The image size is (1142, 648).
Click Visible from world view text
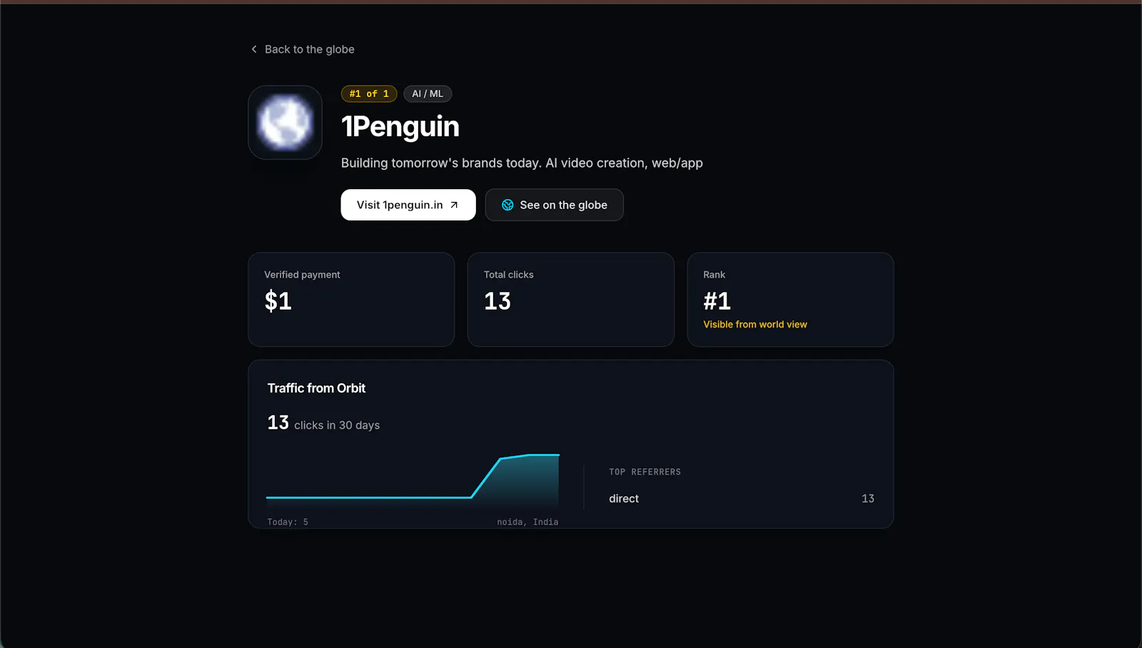(755, 324)
